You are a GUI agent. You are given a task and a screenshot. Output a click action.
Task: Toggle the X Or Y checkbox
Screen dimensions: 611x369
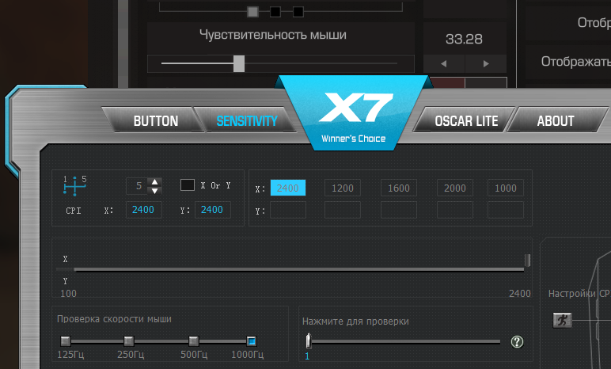point(188,184)
